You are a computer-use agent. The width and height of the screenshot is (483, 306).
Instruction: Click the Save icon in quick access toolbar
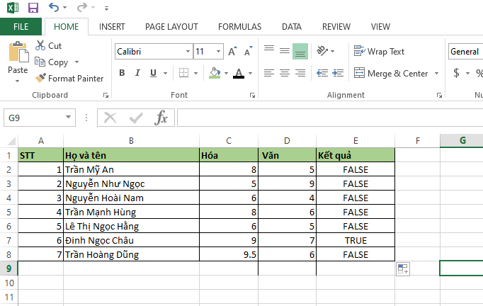coord(33,7)
